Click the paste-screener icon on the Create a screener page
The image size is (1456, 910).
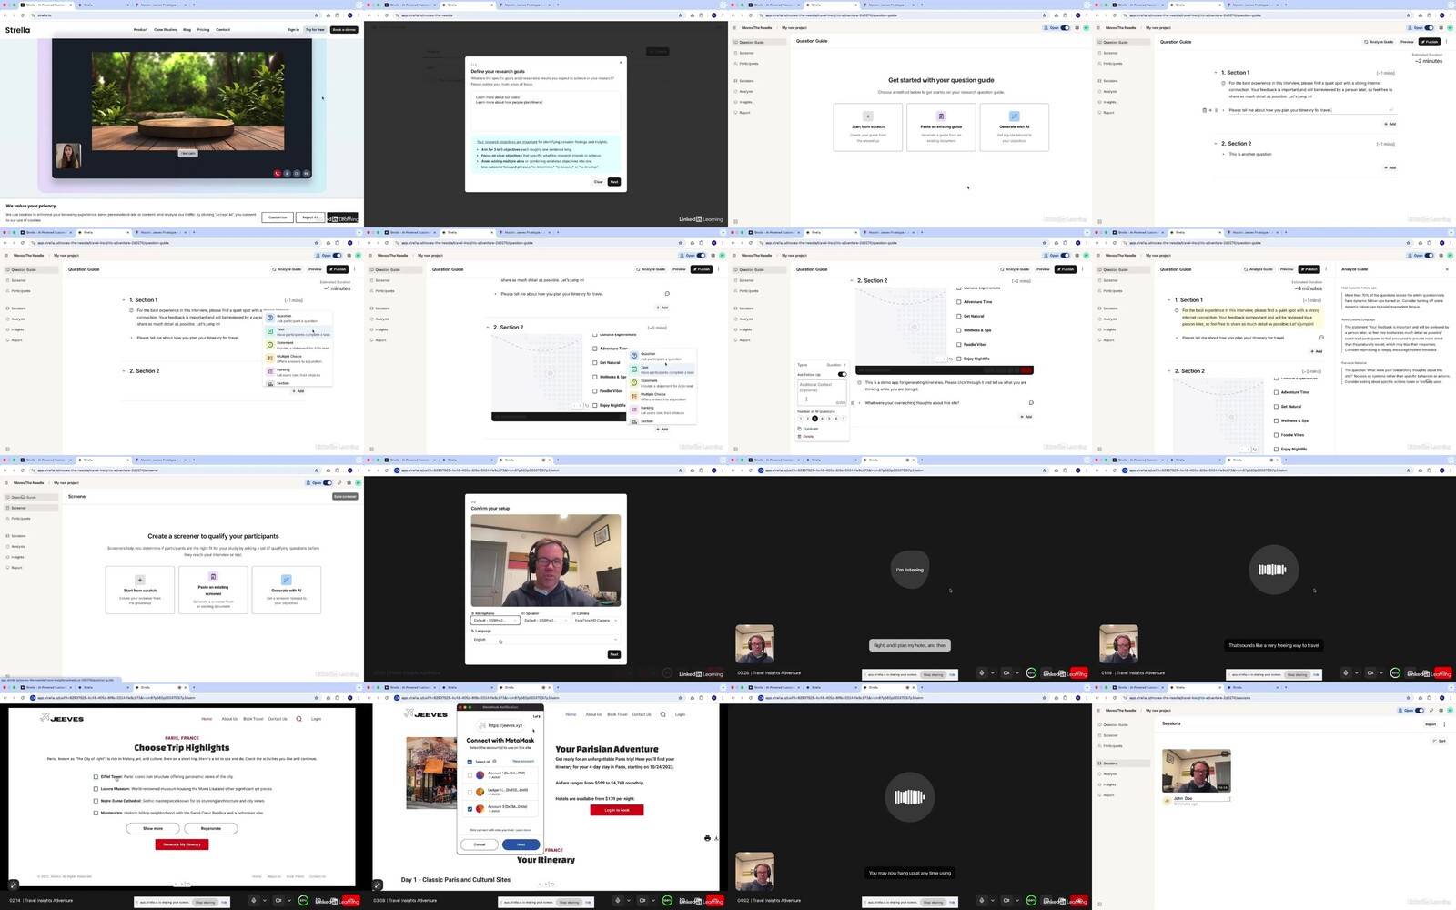[x=213, y=576]
